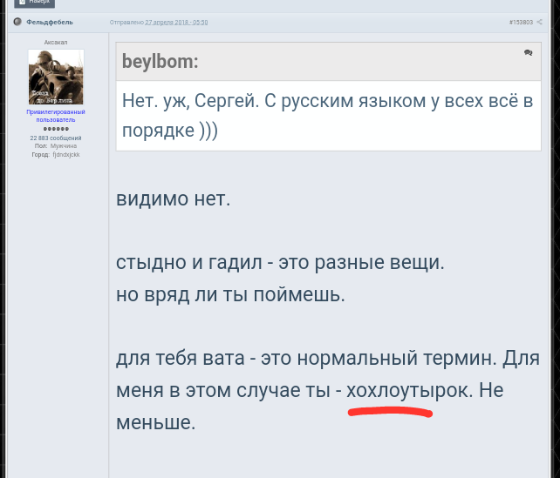This screenshot has height=478, width=560.
Task: Click the Отправлено label in post header
Action: (x=126, y=22)
